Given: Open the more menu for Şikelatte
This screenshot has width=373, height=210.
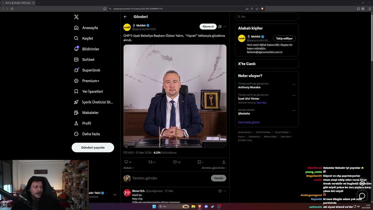Looking at the screenshot, I should click(294, 111).
